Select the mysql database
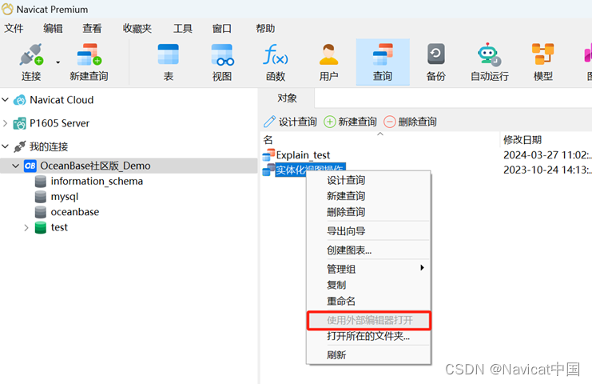This screenshot has height=384, width=592. (x=65, y=197)
